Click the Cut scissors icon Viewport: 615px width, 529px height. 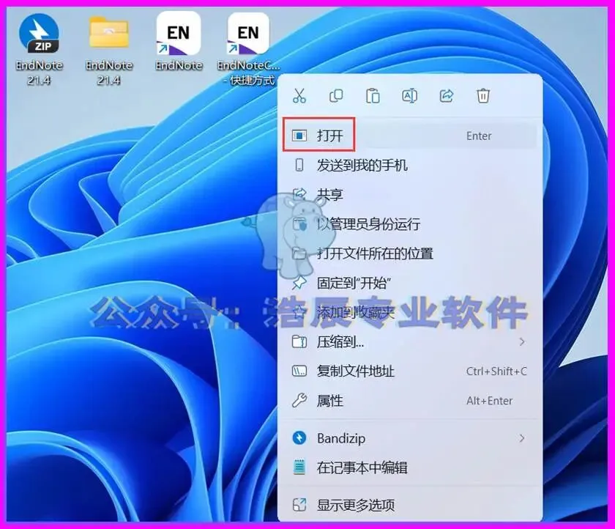click(299, 96)
